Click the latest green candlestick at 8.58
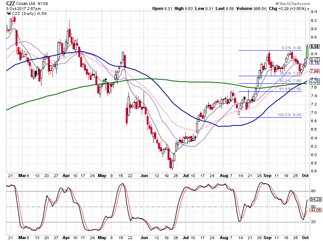This screenshot has width=323, height=241. click(307, 51)
